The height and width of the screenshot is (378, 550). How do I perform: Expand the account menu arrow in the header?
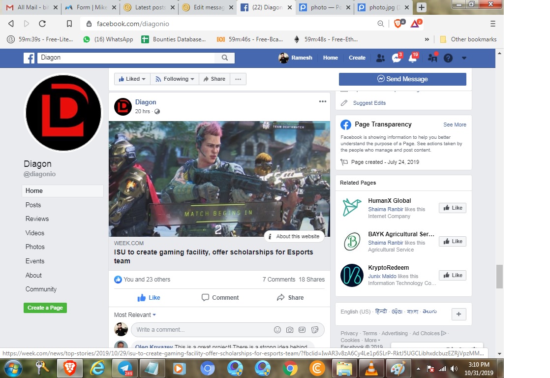click(464, 58)
